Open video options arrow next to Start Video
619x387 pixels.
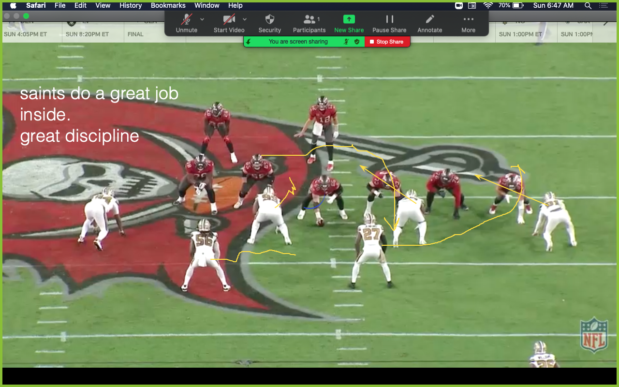[x=245, y=19]
